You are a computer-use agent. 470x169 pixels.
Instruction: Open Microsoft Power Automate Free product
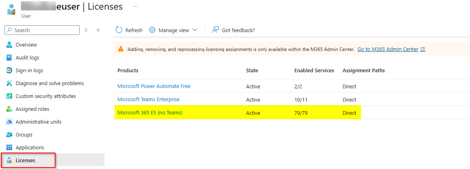[154, 86]
